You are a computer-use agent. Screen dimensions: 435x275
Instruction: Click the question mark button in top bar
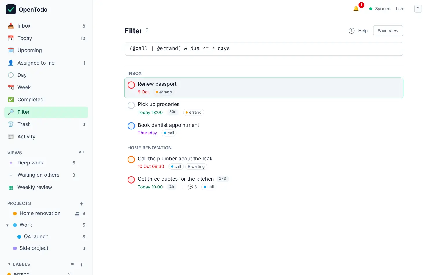(x=418, y=9)
